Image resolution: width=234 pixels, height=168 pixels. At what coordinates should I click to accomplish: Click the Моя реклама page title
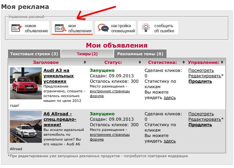[25, 7]
